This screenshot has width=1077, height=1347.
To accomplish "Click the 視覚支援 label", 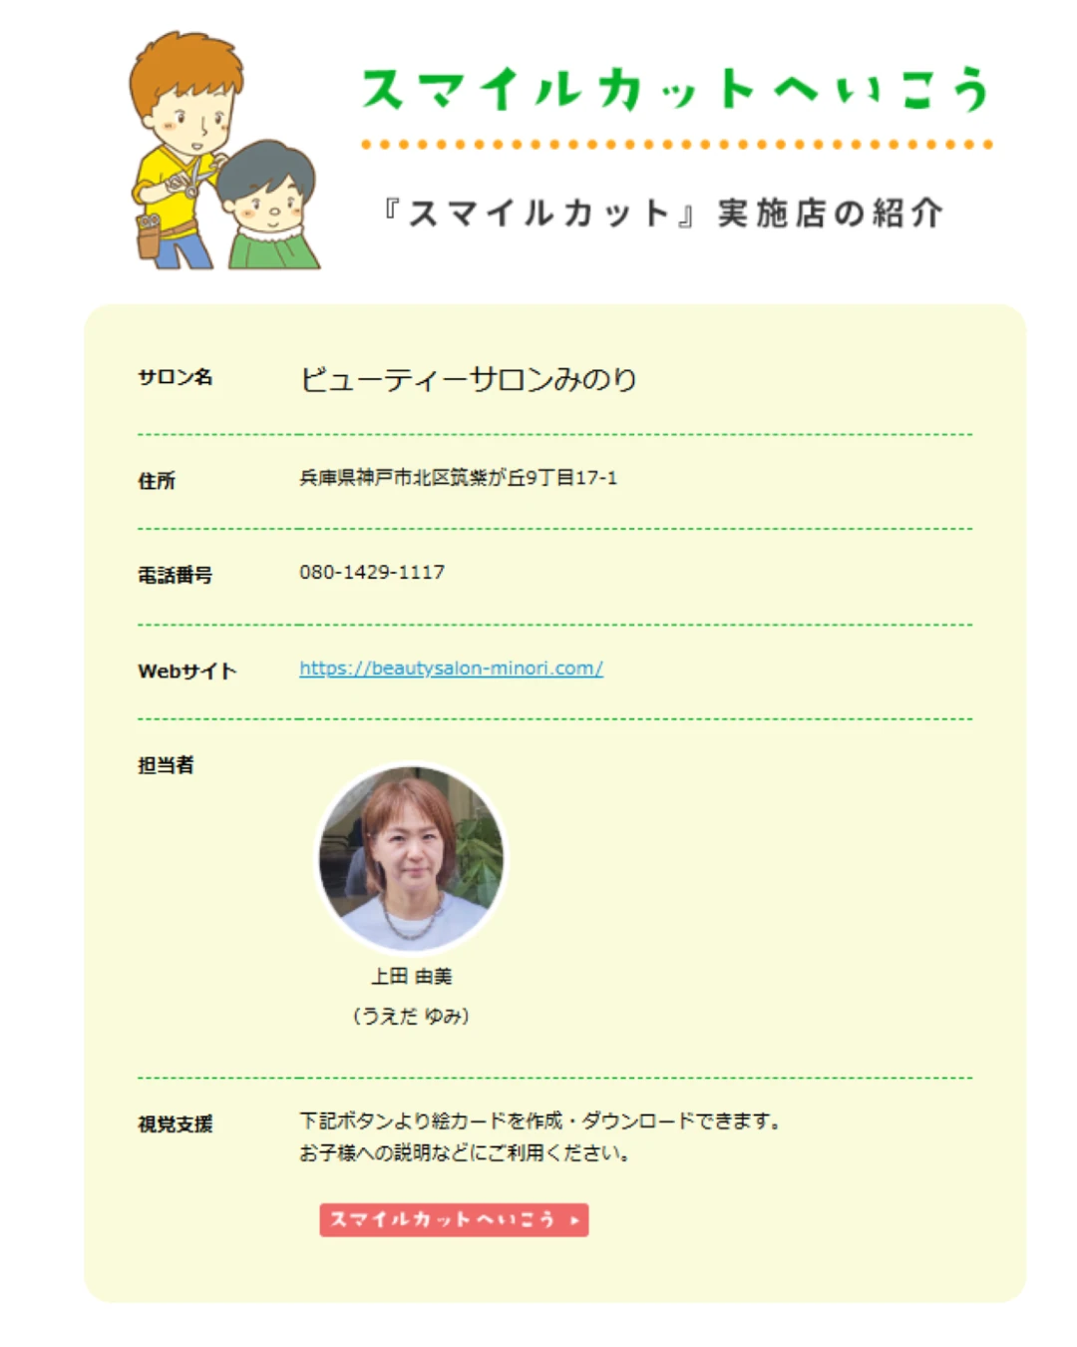I will (176, 1124).
